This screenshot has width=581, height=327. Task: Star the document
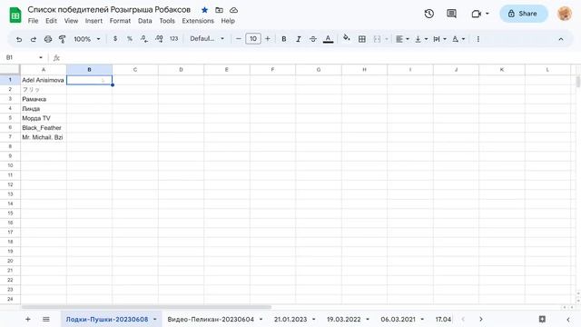[x=204, y=10]
